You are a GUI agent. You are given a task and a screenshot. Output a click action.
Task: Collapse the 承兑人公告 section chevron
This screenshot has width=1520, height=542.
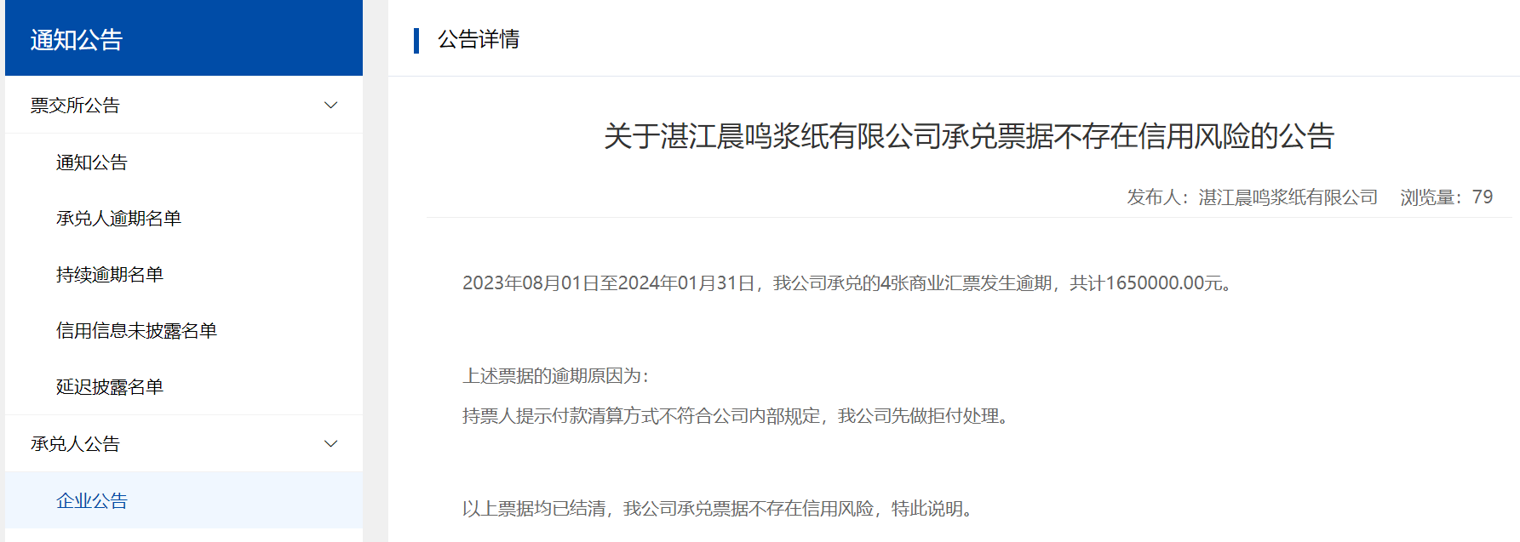pyautogui.click(x=331, y=444)
